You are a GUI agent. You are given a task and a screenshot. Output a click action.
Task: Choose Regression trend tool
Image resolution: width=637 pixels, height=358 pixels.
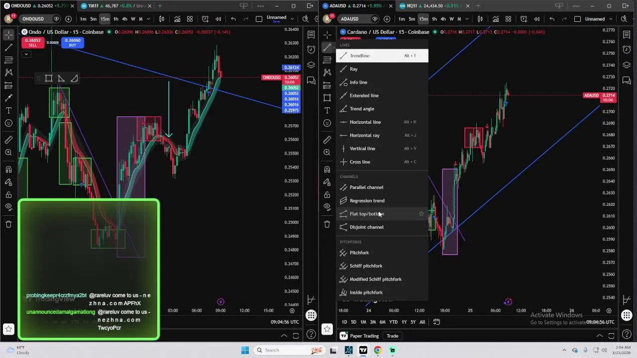pyautogui.click(x=382, y=200)
